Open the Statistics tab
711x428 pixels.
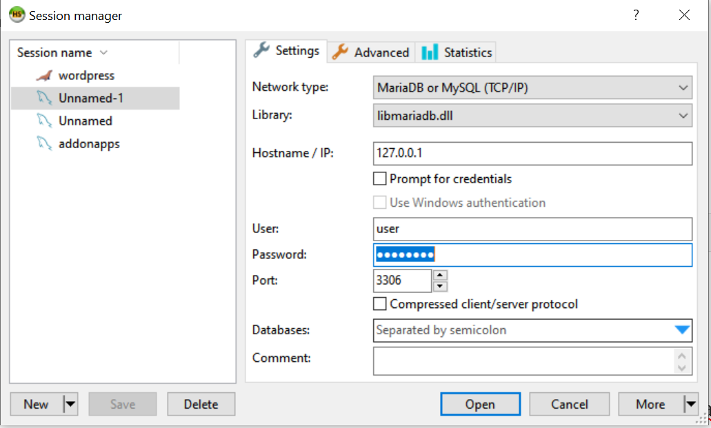coord(456,52)
